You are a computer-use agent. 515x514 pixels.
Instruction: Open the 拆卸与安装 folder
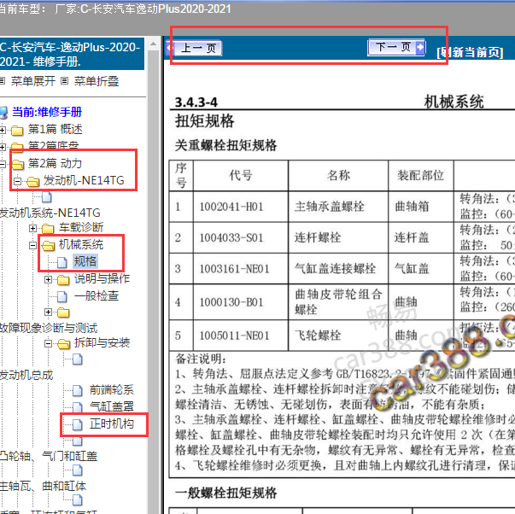[102, 343]
